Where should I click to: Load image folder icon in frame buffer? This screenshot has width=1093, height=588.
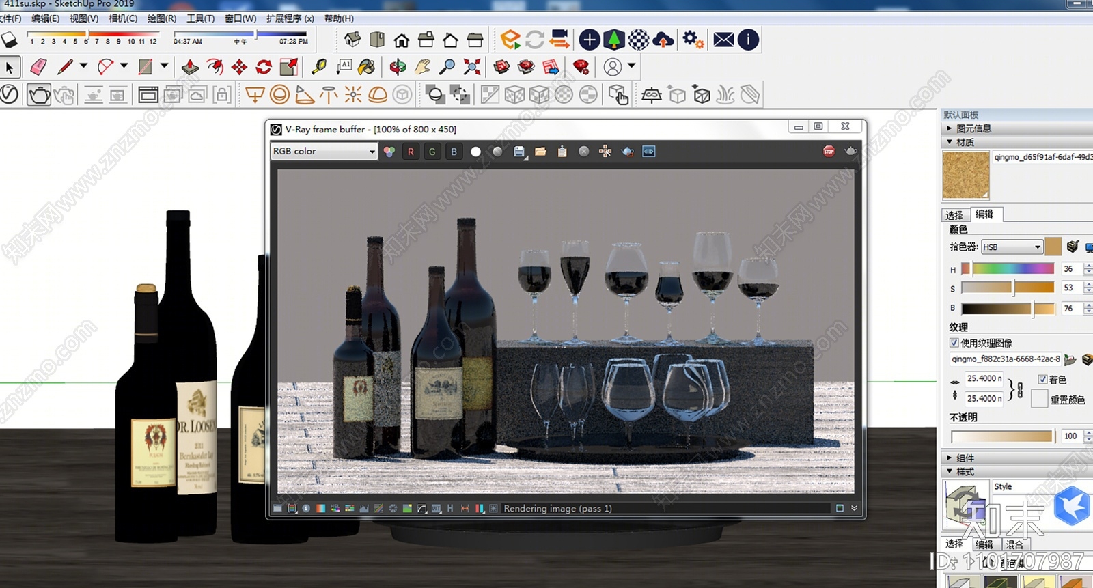coord(540,152)
